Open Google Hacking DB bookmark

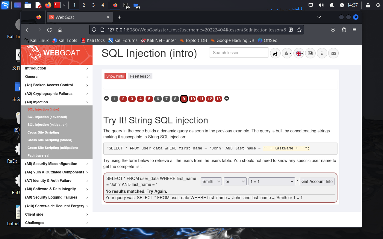point(232,40)
